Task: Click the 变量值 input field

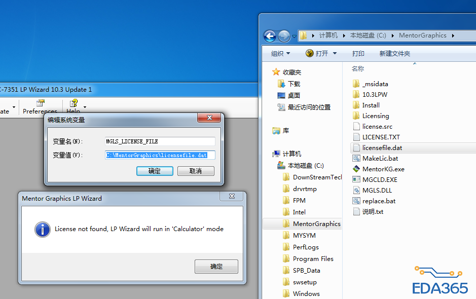Action: [x=160, y=155]
